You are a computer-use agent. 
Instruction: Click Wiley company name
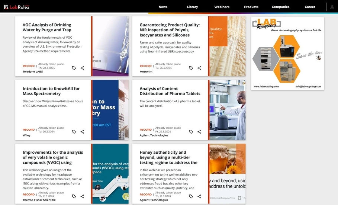pyautogui.click(x=26, y=135)
